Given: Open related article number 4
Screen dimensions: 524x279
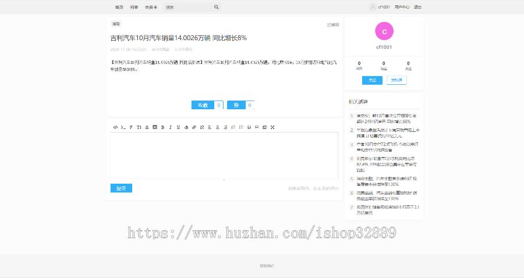Looking at the screenshot, I should [x=387, y=164].
